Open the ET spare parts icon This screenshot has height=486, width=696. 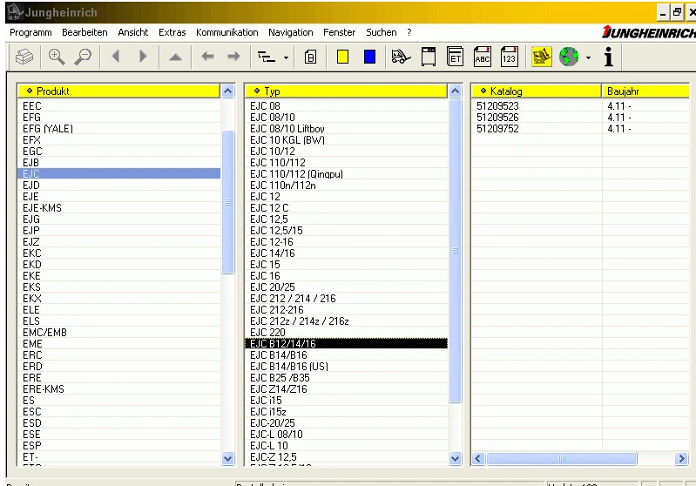455,57
